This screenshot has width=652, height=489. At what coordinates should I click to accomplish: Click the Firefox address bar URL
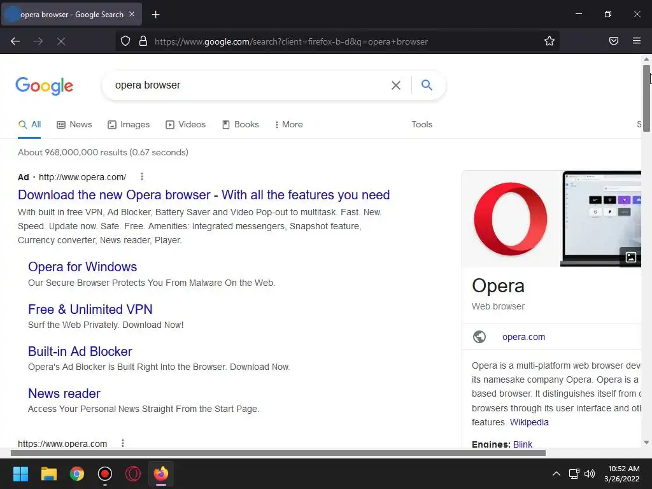(291, 41)
